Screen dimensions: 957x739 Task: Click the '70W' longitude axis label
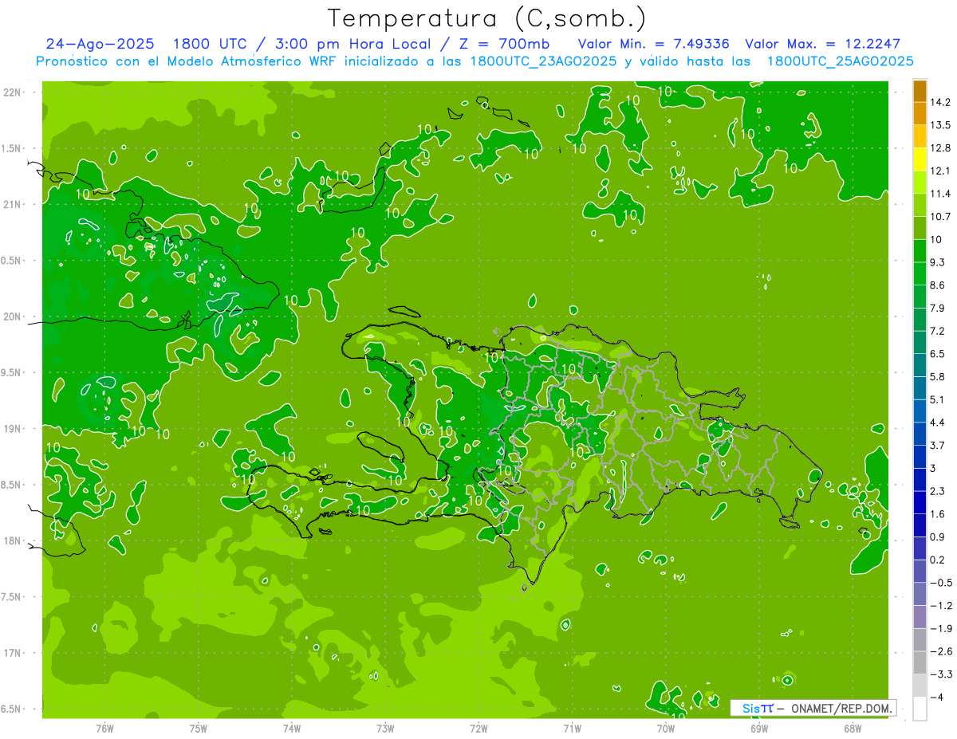tap(665, 728)
